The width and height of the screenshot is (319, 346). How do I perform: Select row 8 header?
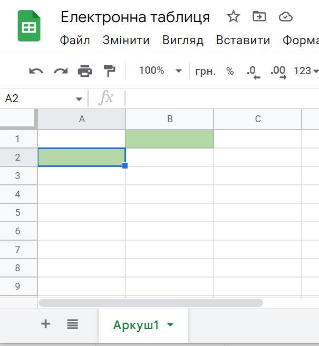point(18,268)
